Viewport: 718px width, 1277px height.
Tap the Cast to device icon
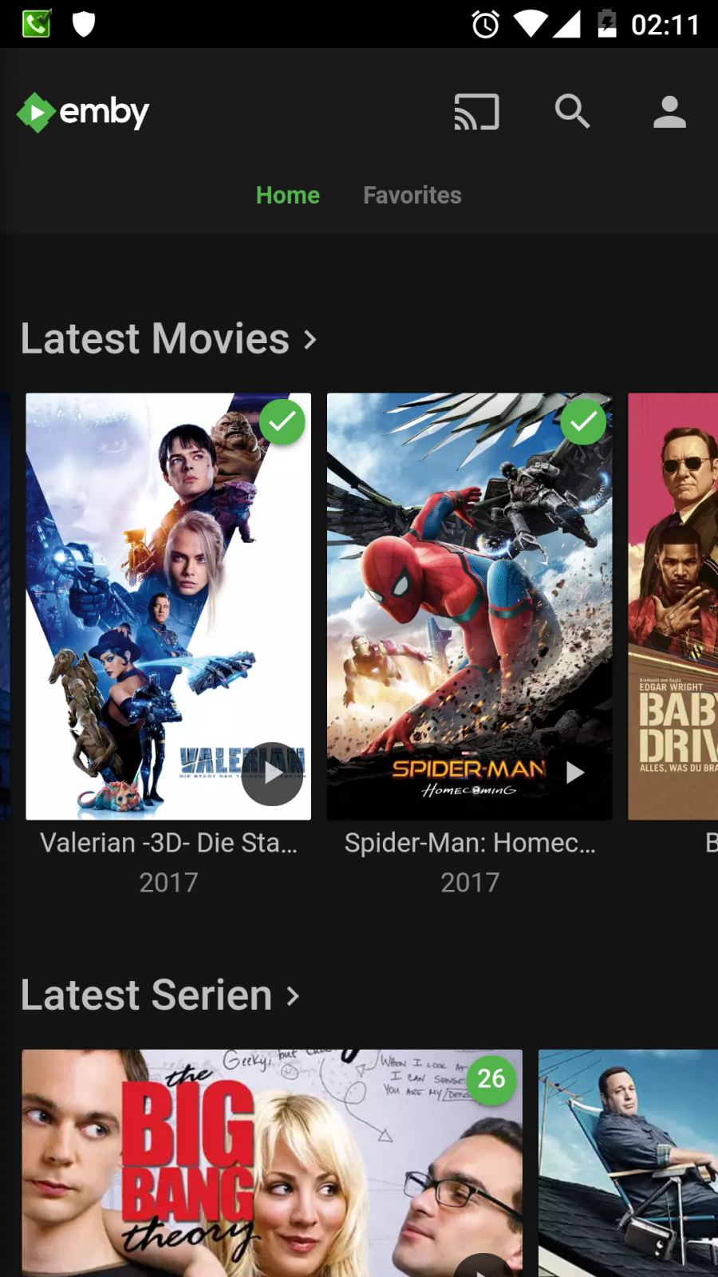(476, 112)
